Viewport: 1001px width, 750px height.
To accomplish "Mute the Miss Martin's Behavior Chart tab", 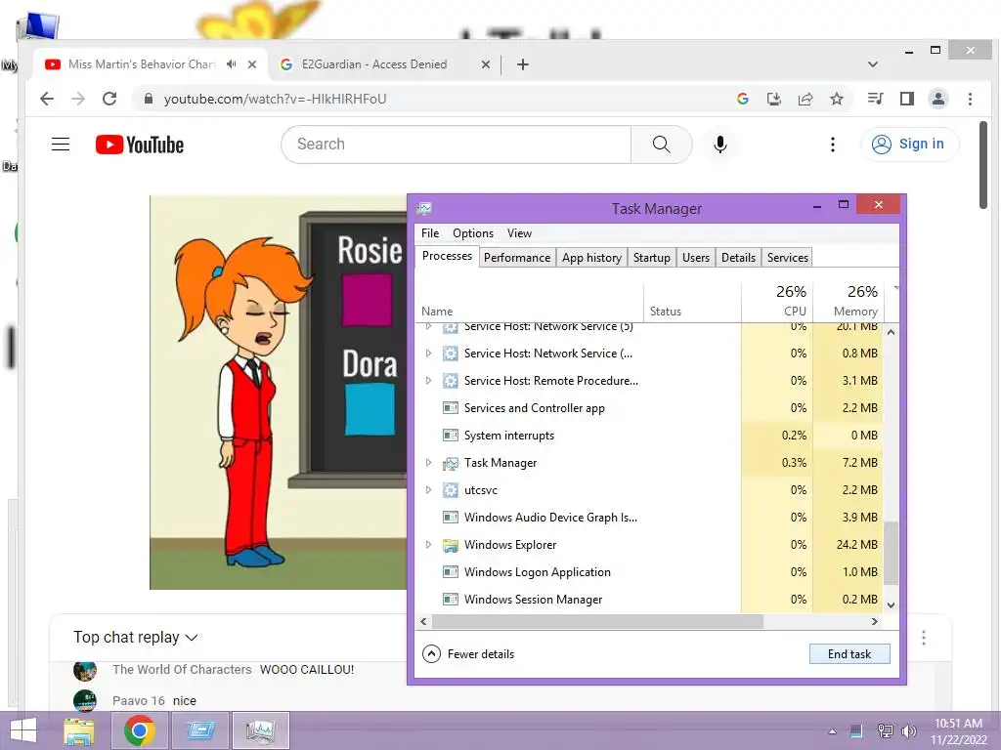I will click(231, 64).
